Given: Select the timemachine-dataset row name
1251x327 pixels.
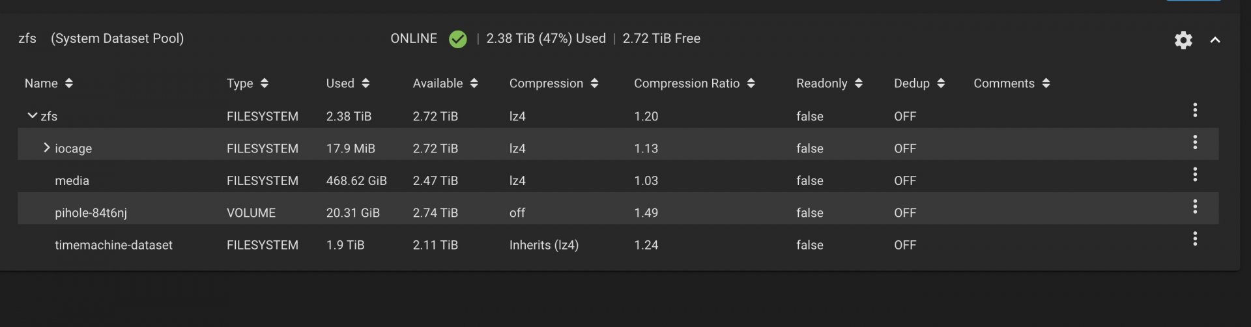Looking at the screenshot, I should (x=113, y=245).
